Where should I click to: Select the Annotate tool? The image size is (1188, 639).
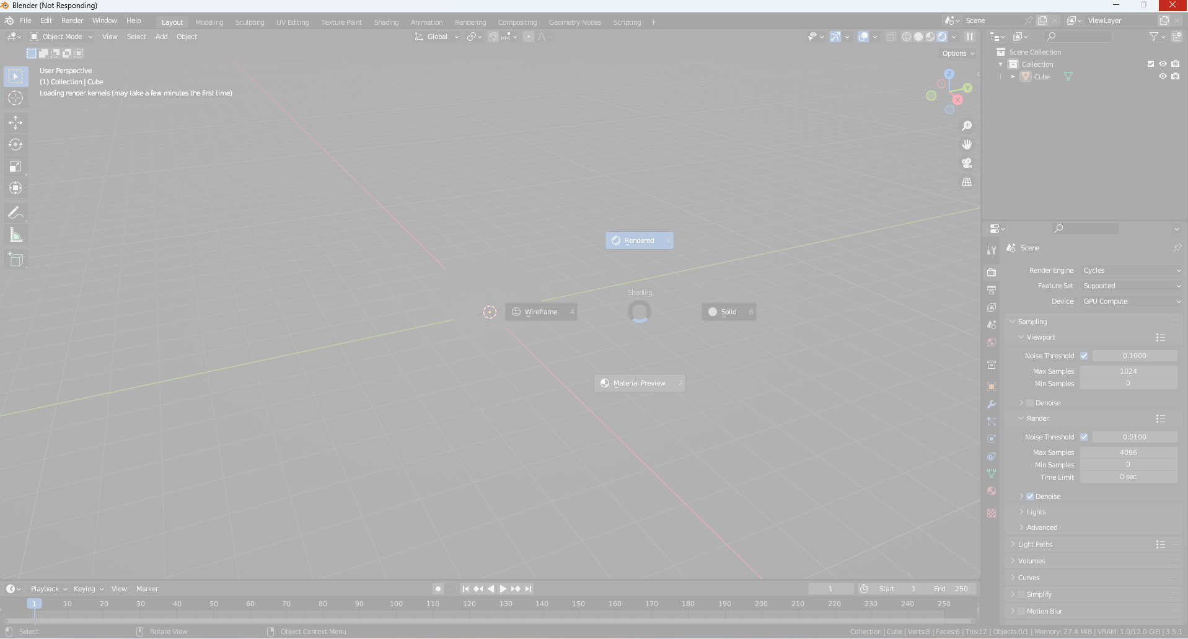click(15, 213)
